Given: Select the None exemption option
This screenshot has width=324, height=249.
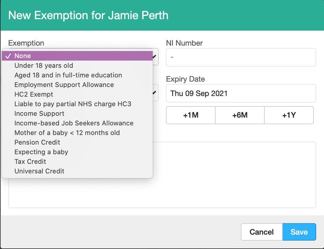Looking at the screenshot, I should (x=77, y=56).
